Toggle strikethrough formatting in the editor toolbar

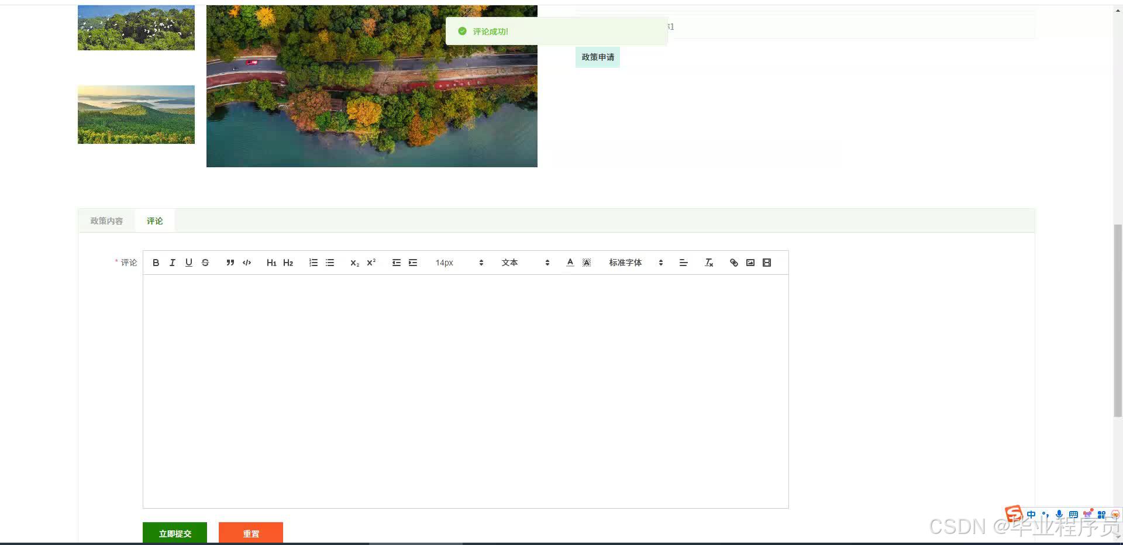click(205, 263)
